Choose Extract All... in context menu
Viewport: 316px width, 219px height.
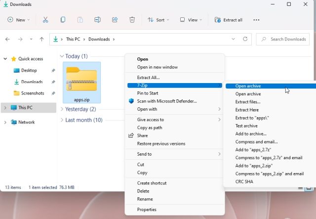tap(174, 78)
